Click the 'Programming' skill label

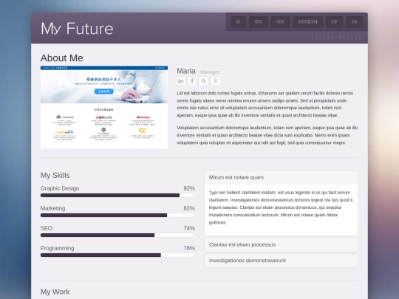(x=57, y=248)
